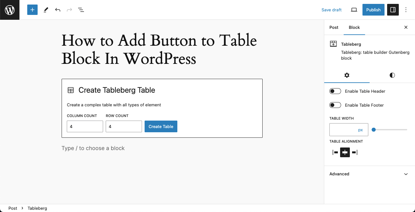
Task: Click the table width slider handle
Action: (x=373, y=130)
